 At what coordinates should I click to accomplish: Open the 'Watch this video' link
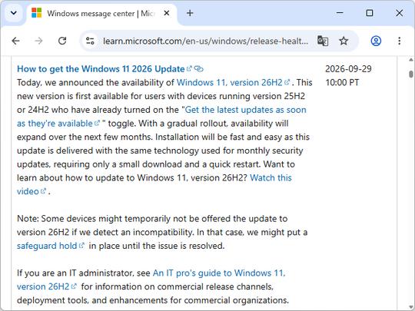click(x=271, y=177)
